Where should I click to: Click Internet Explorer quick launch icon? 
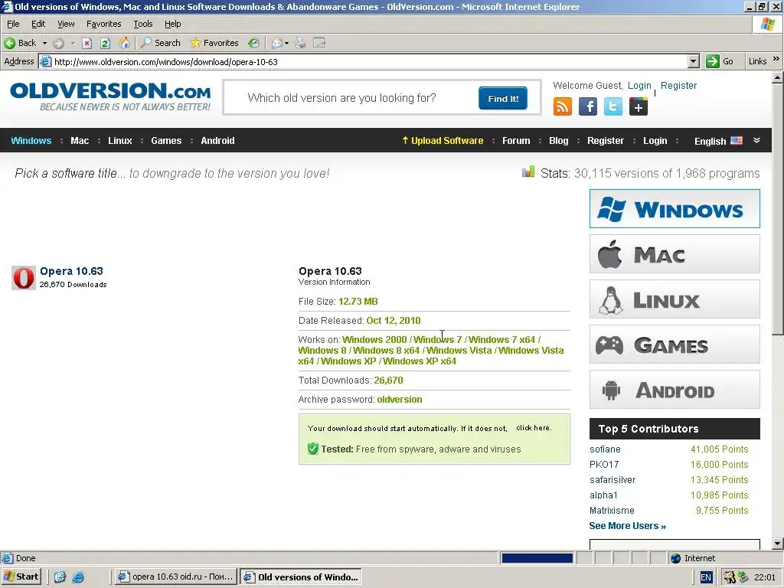pos(78,577)
